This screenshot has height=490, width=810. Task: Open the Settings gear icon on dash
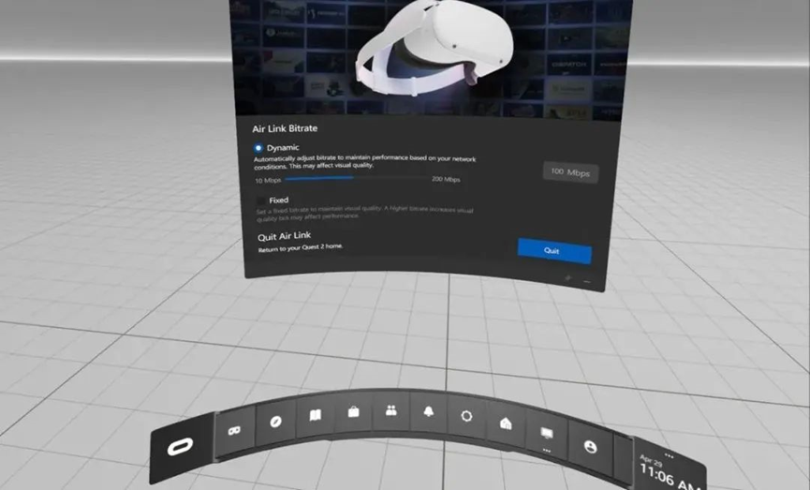[x=466, y=416]
